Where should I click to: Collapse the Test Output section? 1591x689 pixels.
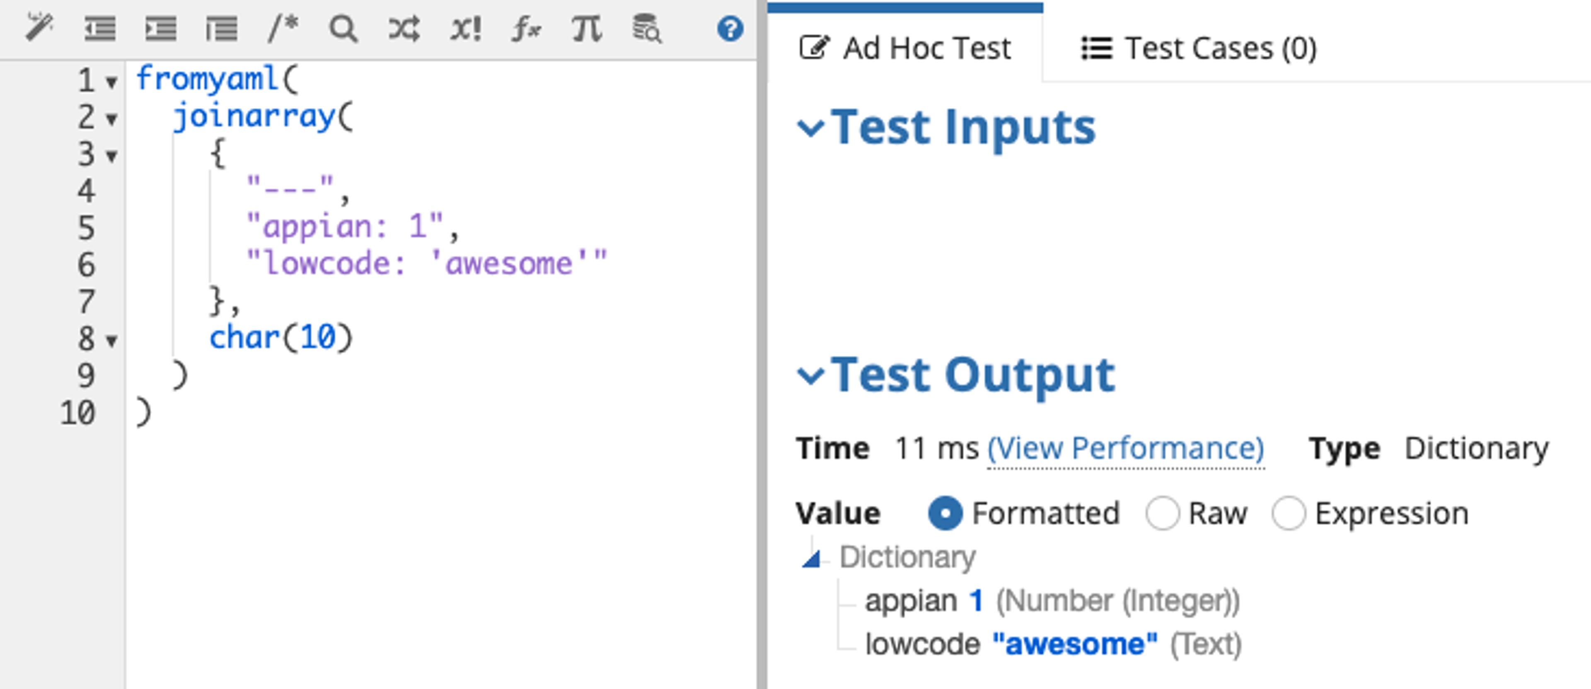pyautogui.click(x=811, y=375)
